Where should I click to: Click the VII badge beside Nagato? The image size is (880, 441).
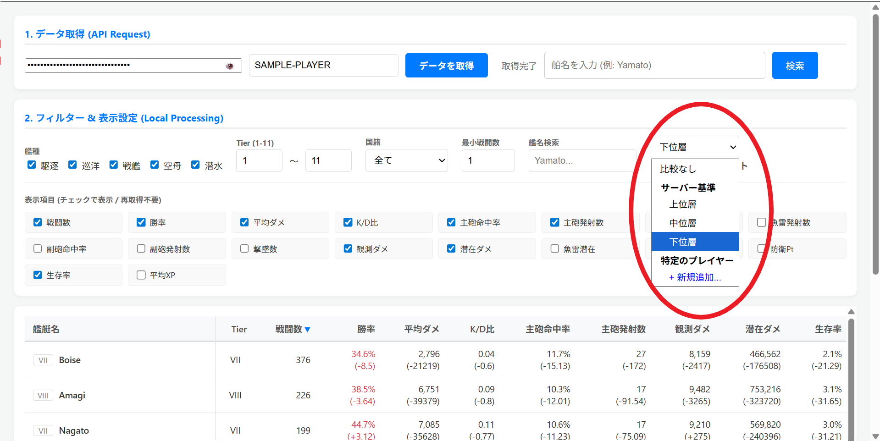pyautogui.click(x=43, y=431)
